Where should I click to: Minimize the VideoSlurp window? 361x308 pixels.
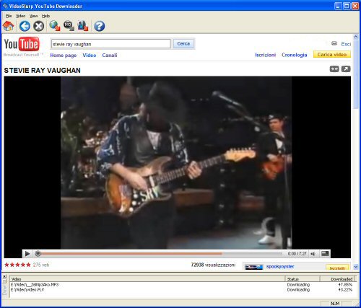click(338, 6)
